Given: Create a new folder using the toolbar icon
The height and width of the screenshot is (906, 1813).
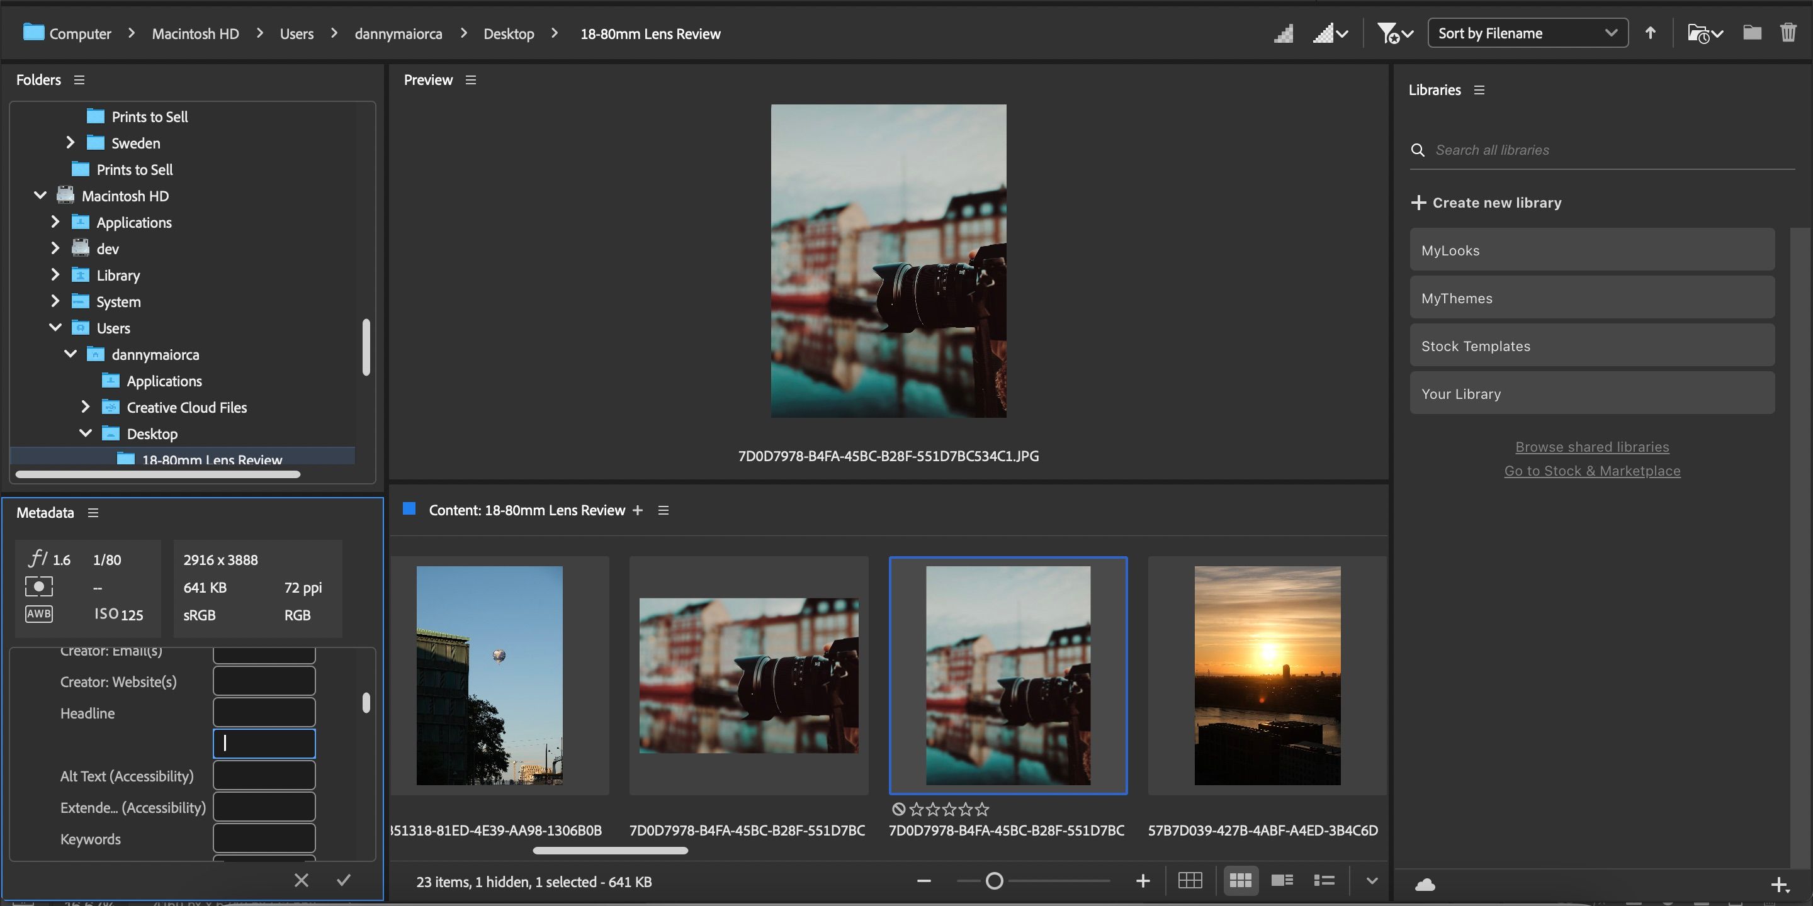Looking at the screenshot, I should (1752, 33).
